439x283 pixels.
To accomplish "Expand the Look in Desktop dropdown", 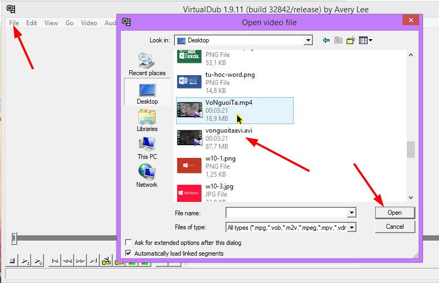I will 308,40.
